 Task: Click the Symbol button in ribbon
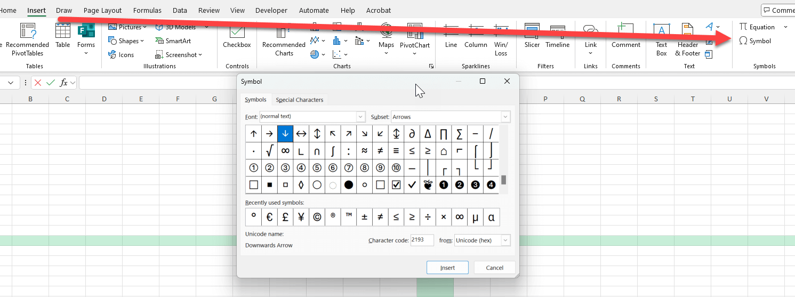pos(755,41)
